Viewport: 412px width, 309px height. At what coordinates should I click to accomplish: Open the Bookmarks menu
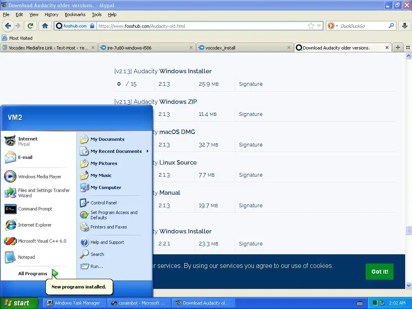[x=75, y=14]
